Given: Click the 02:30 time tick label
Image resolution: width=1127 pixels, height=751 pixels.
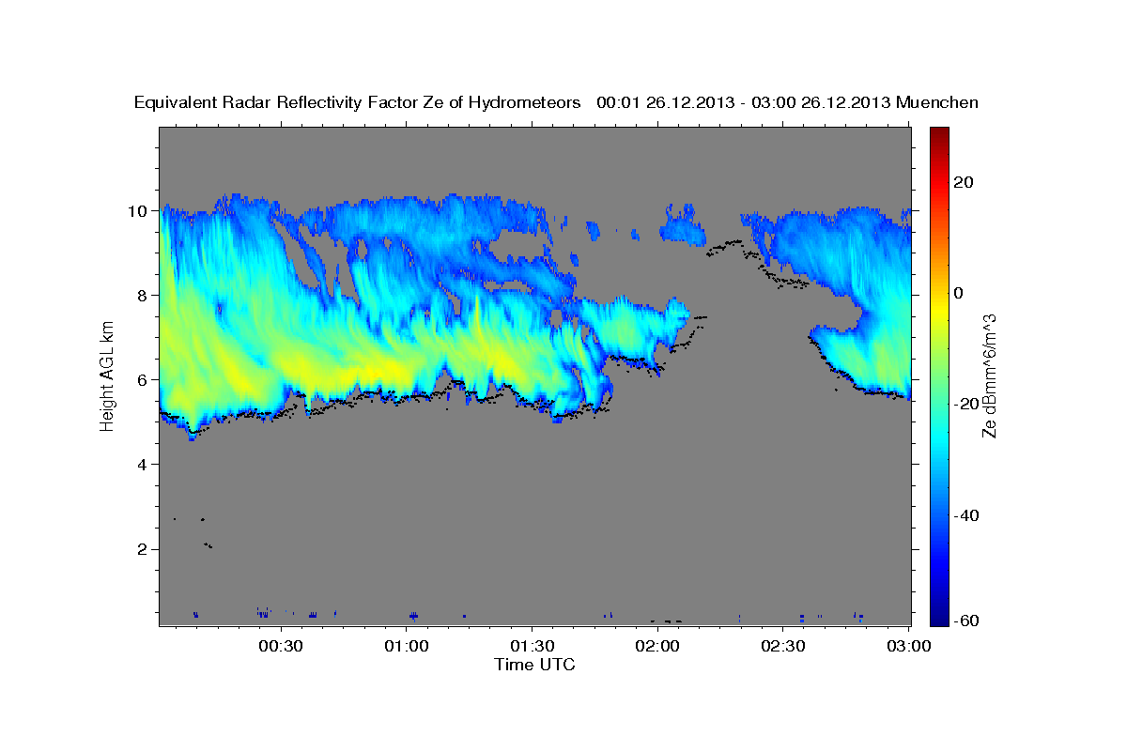Looking at the screenshot, I should (783, 647).
